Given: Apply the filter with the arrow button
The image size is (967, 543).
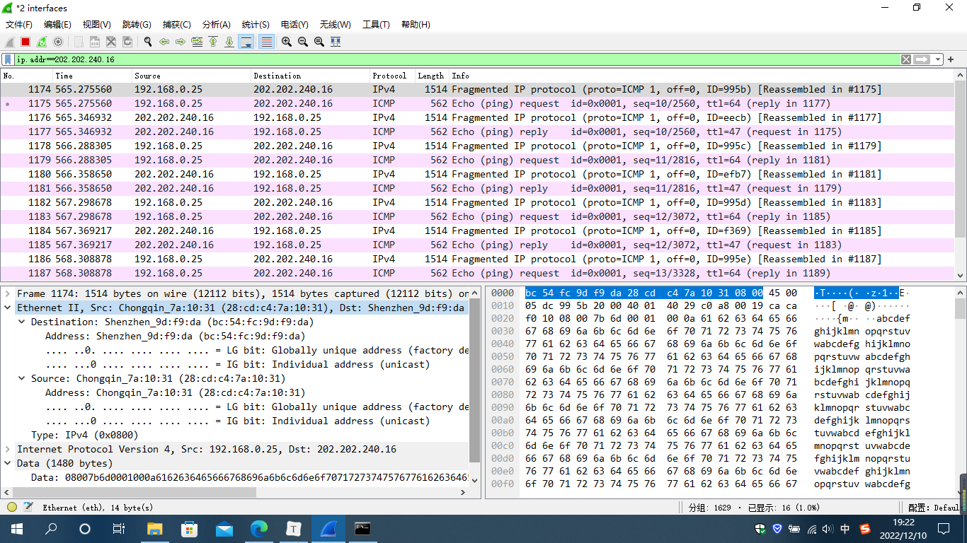Looking at the screenshot, I should [921, 59].
